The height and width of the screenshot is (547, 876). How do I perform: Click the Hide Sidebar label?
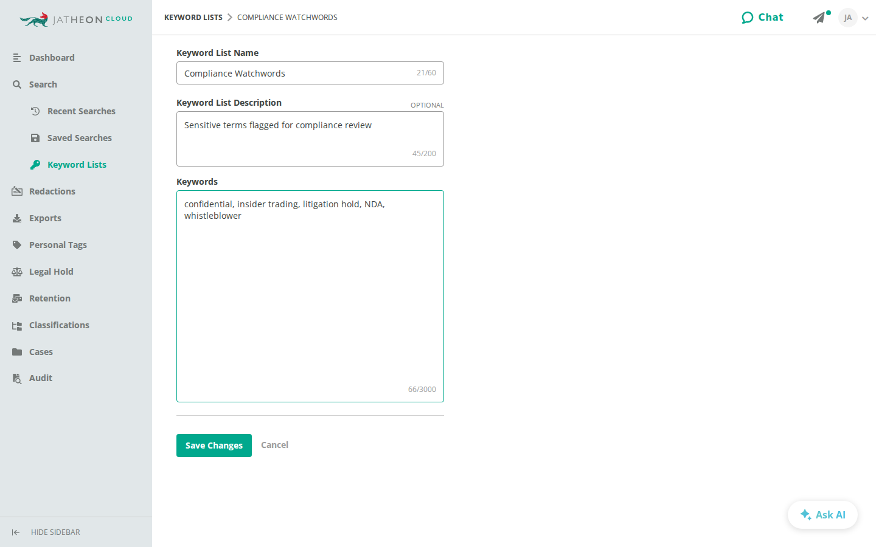coord(55,532)
